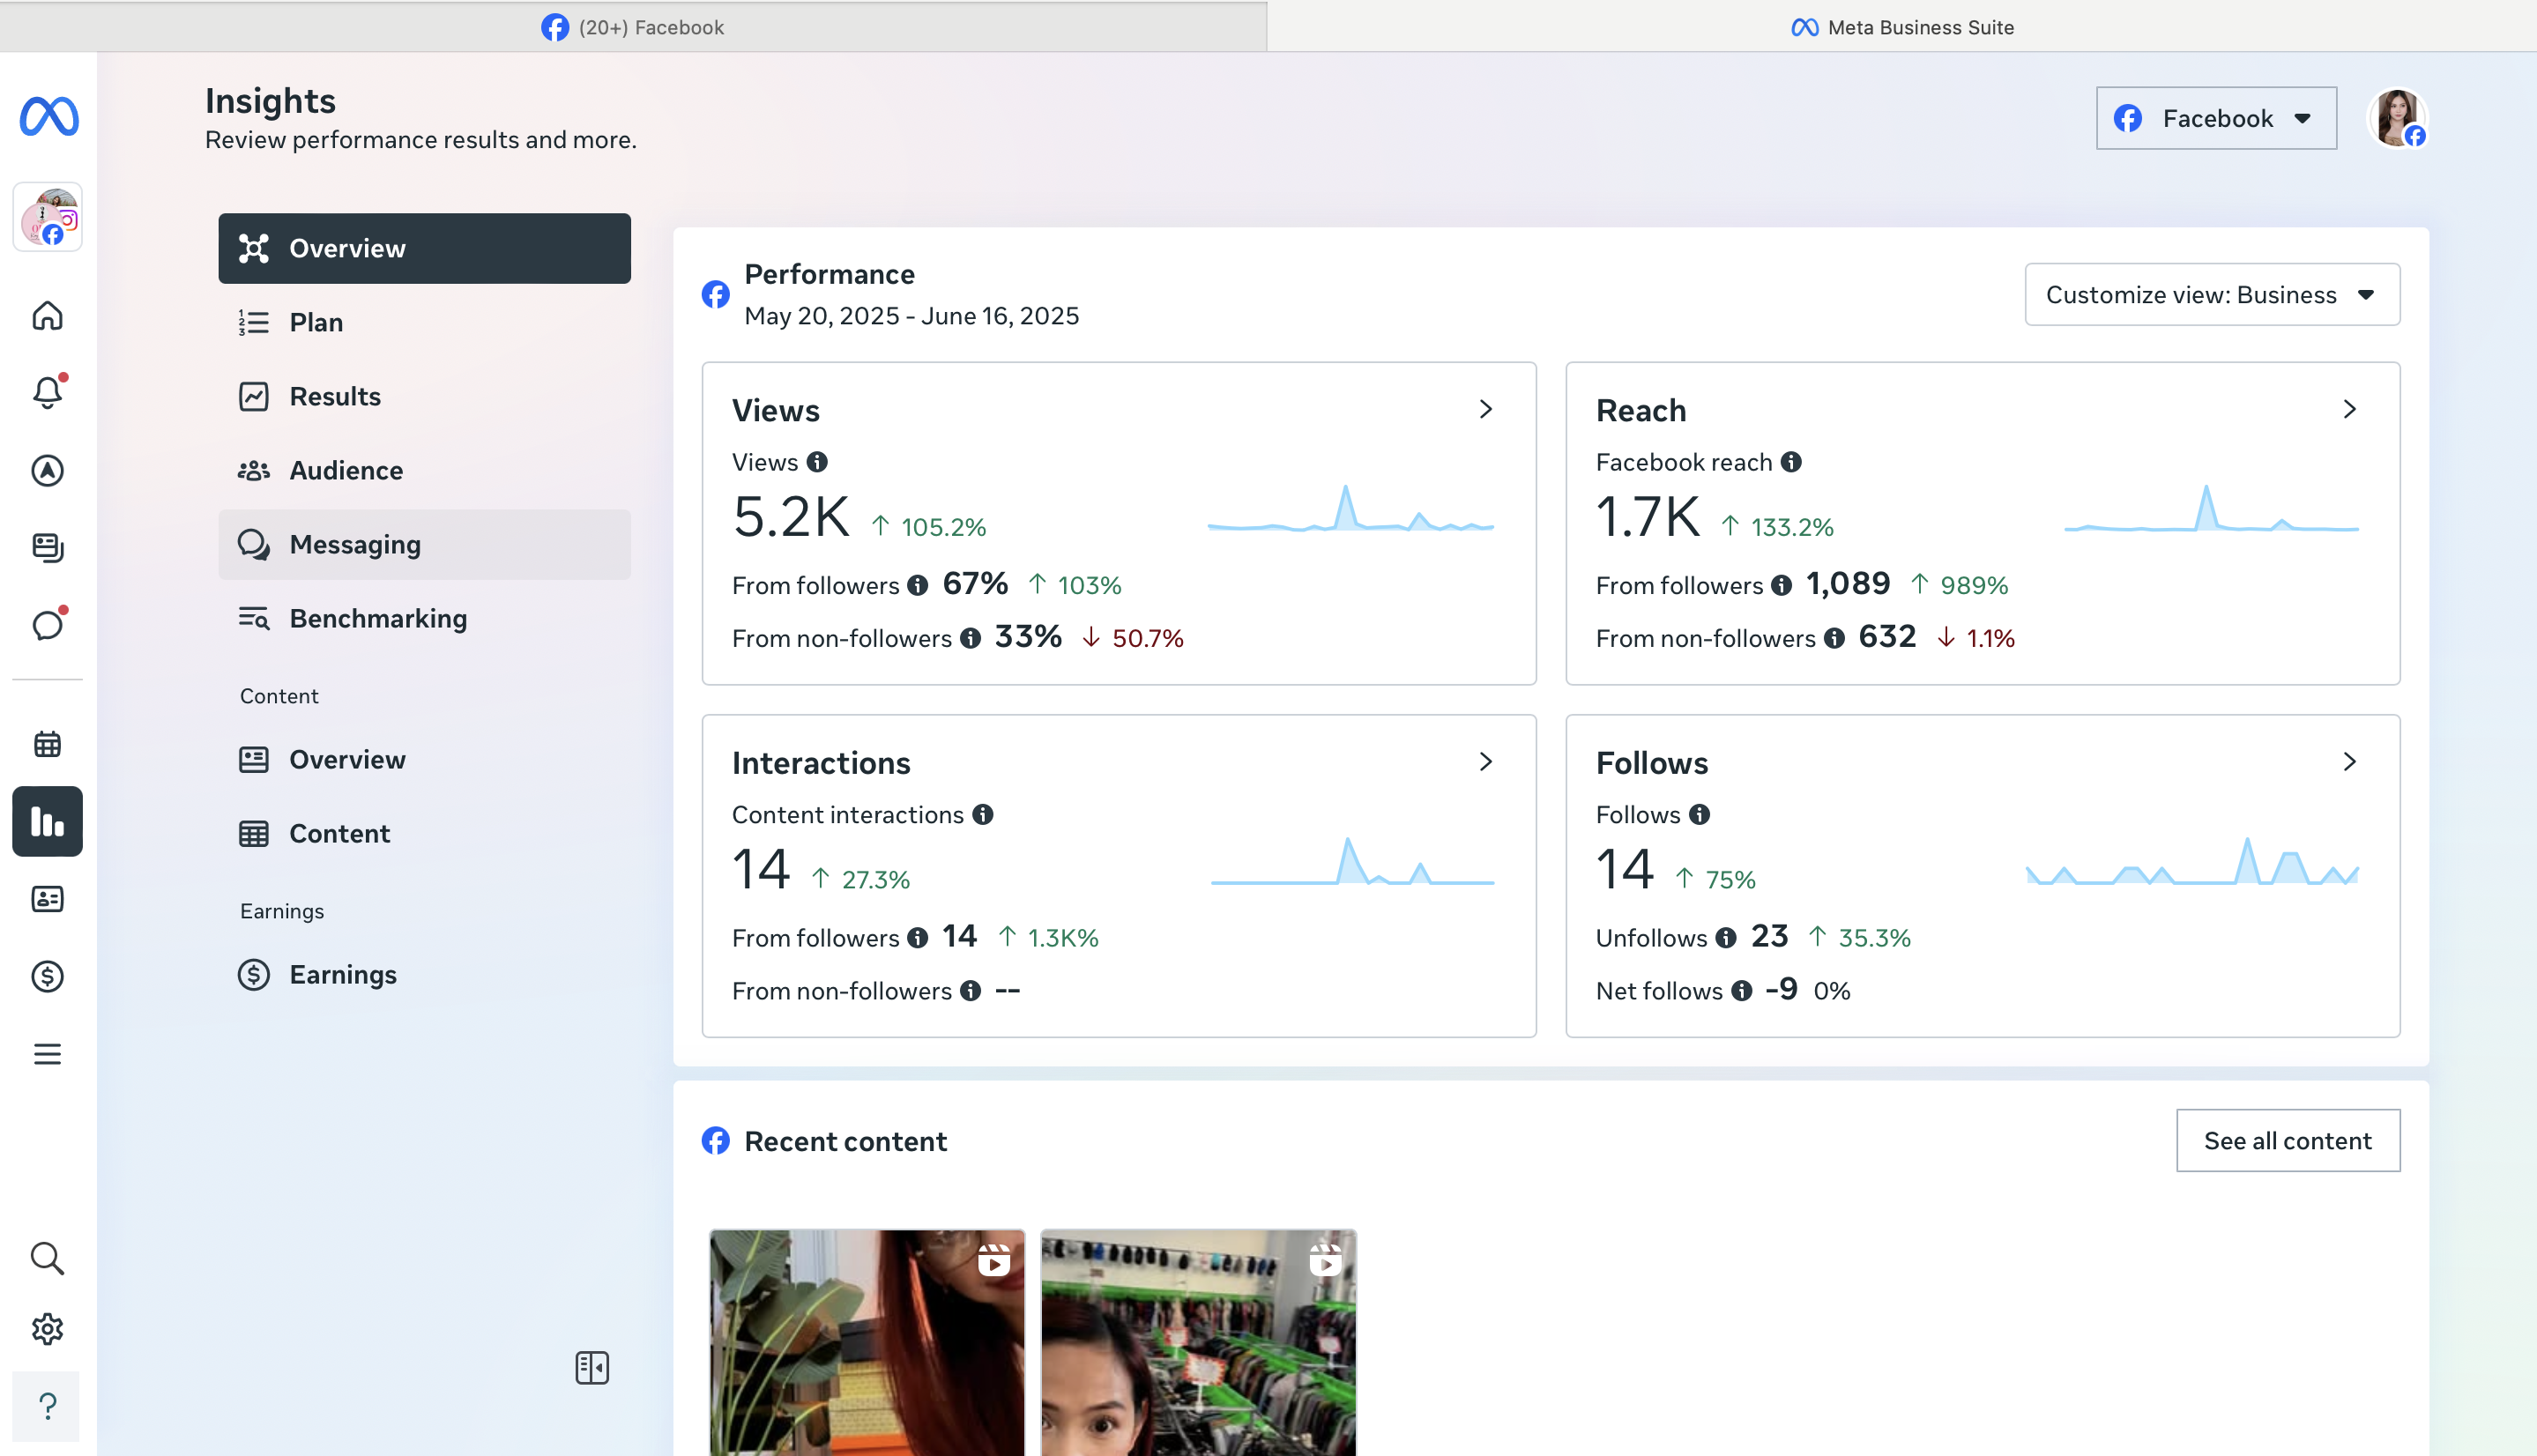Open the Facebook platform dropdown
The width and height of the screenshot is (2537, 1456).
(x=2216, y=118)
